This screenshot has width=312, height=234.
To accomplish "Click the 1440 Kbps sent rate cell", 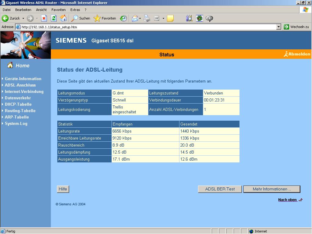I will pyautogui.click(x=209, y=131).
